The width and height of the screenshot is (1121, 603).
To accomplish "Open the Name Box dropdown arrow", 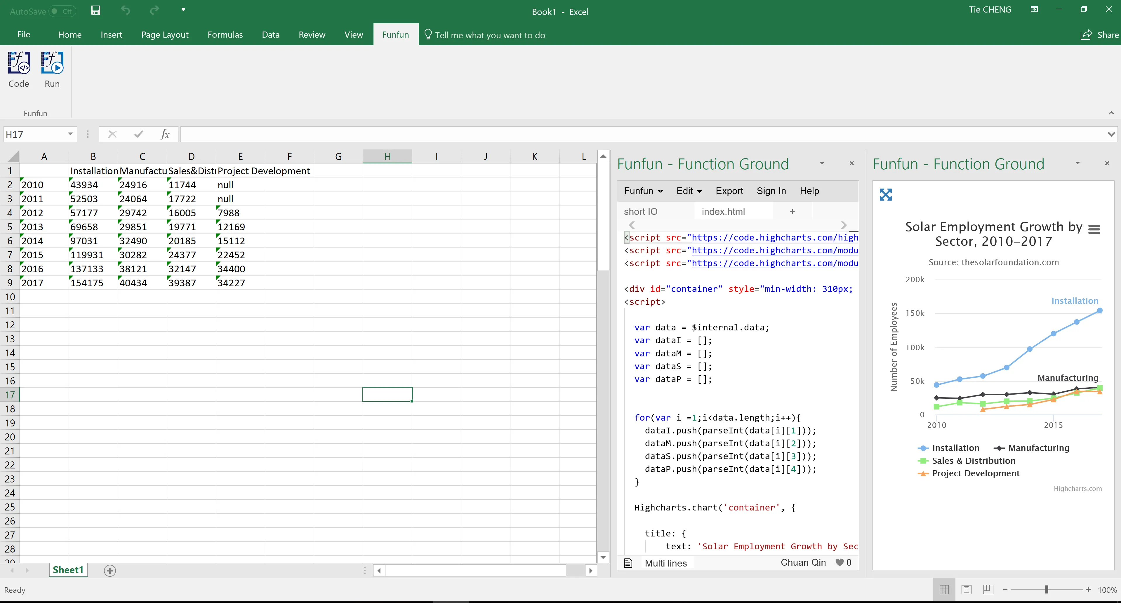I will pyautogui.click(x=69, y=134).
